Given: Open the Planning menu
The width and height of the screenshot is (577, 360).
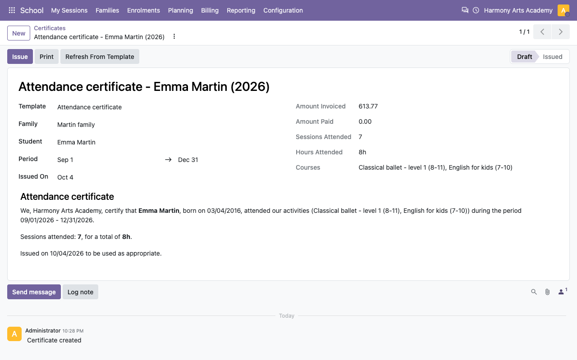Looking at the screenshot, I should pos(180,10).
